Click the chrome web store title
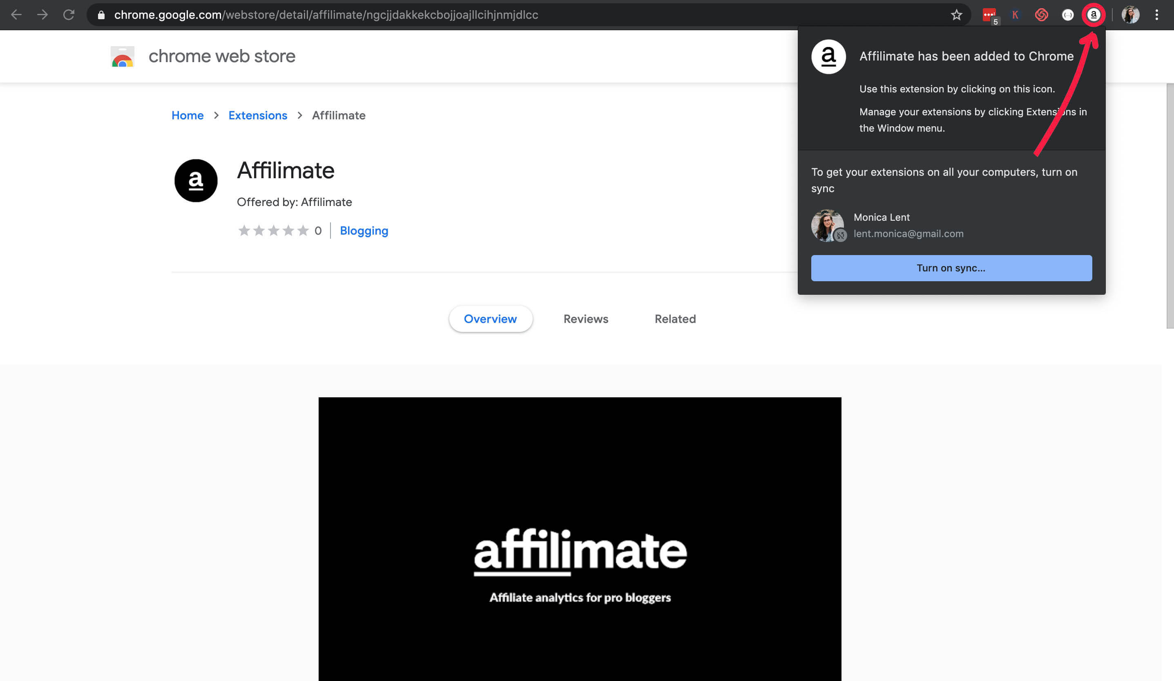Screen dimensions: 1174x681 pos(222,56)
